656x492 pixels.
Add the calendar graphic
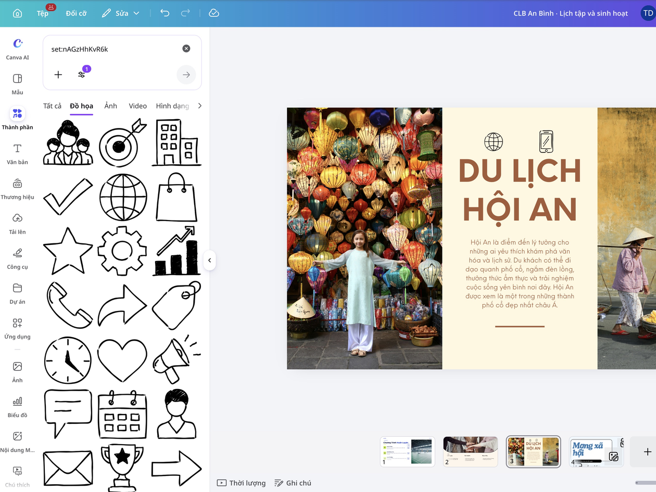[x=122, y=414]
